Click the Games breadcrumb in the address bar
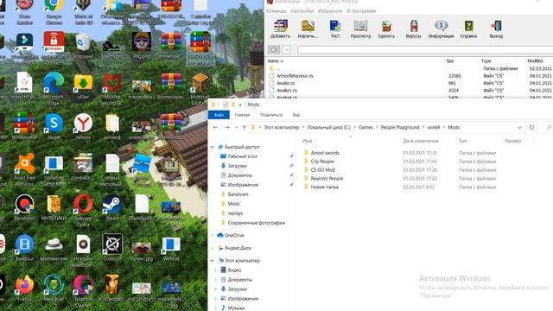 tap(365, 127)
